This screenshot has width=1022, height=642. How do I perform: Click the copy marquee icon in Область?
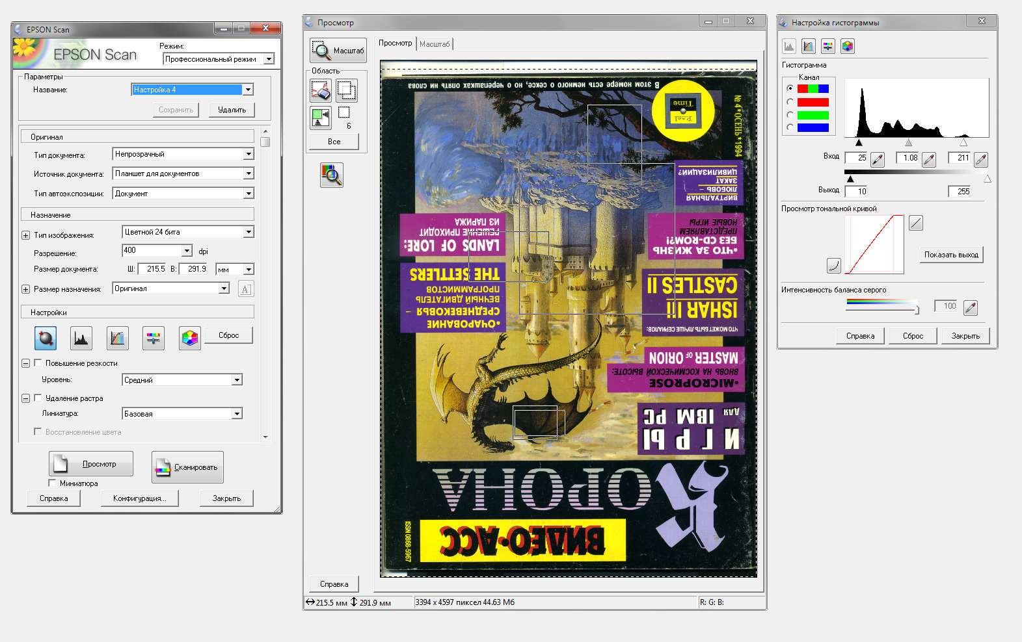(x=346, y=90)
